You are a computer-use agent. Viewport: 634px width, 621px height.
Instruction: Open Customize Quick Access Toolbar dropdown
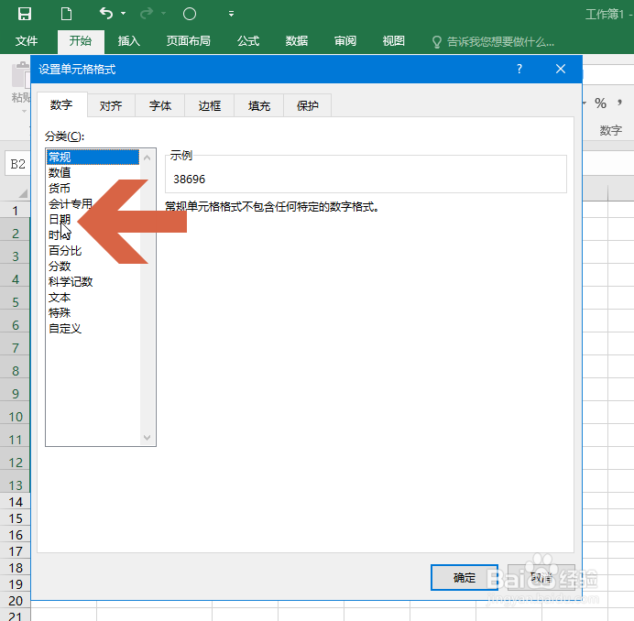tap(231, 14)
